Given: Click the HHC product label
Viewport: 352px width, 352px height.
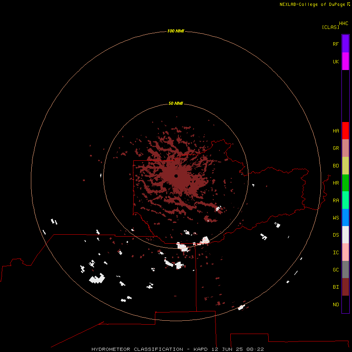Looking at the screenshot, I should [x=343, y=23].
